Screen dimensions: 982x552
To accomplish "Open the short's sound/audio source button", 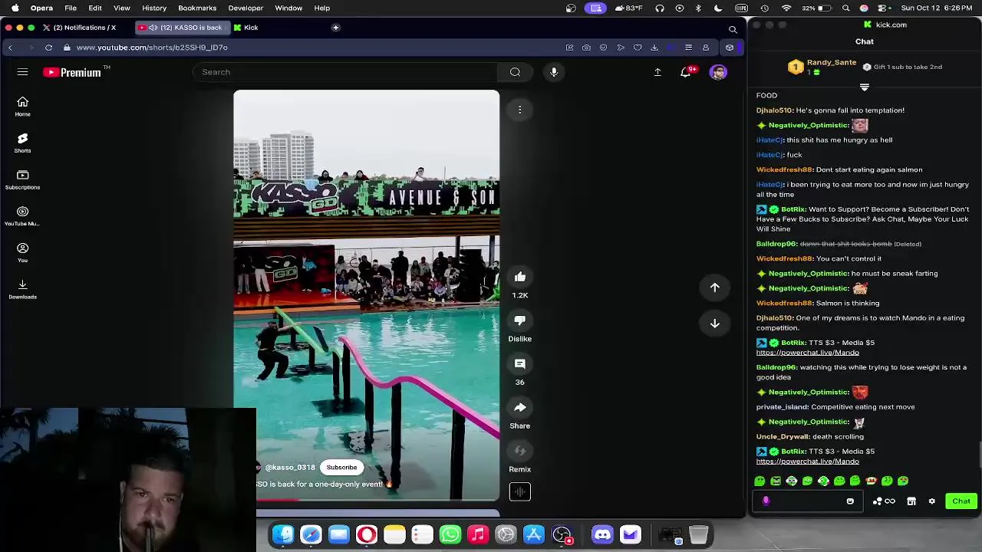I will click(x=520, y=491).
